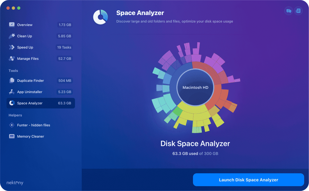This screenshot has height=191, width=309.
Task: Click the App Uninstaller icon
Action: (x=12, y=92)
